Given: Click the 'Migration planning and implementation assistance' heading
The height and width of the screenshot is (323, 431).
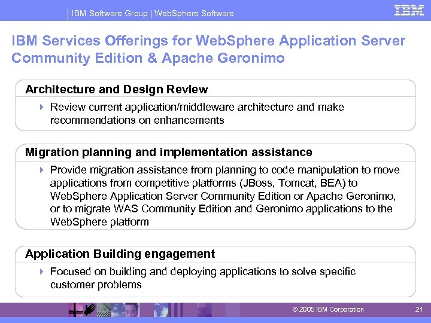Looking at the screenshot, I should click(x=168, y=152).
